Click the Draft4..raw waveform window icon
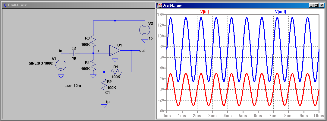Image resolution: width=327 pixels, height=121 pixels. [x=159, y=5]
